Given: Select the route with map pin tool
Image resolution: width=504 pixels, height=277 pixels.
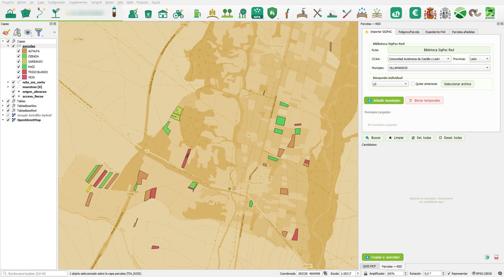Looking at the screenshot, I should coord(41,13).
